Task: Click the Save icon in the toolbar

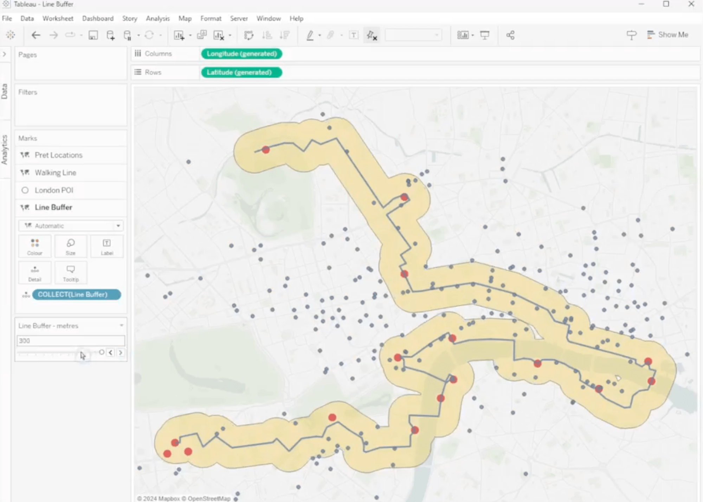Action: pyautogui.click(x=93, y=35)
